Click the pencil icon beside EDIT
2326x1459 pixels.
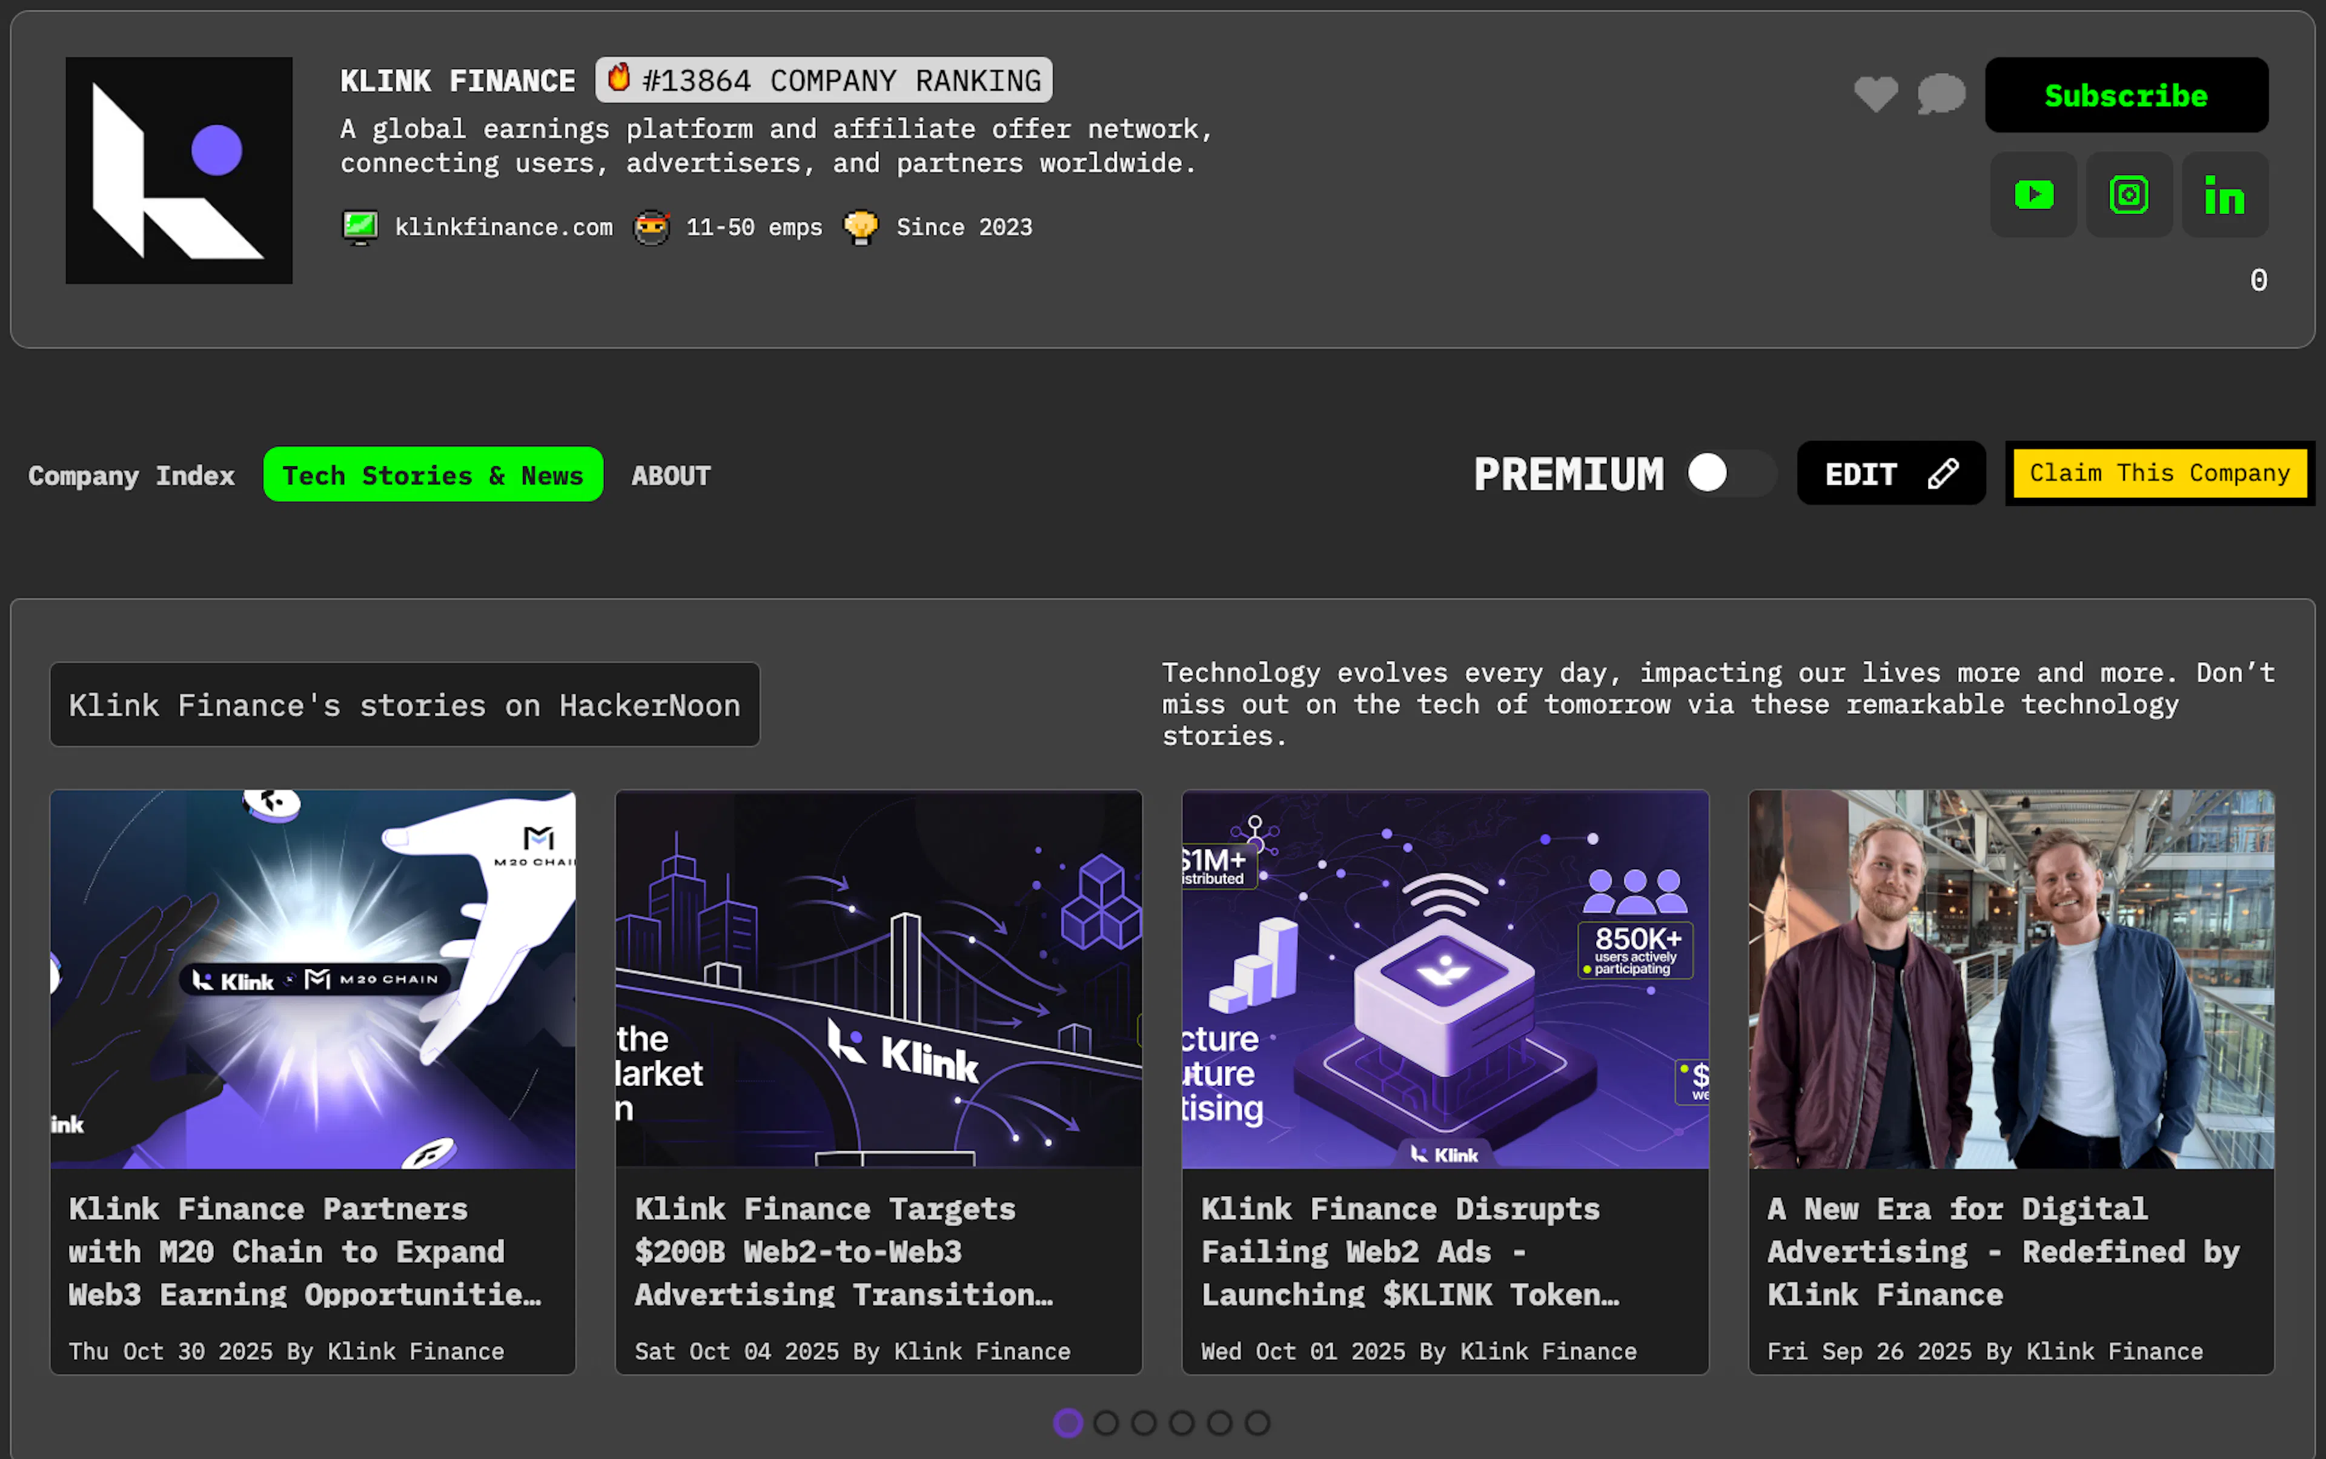[x=1943, y=474]
